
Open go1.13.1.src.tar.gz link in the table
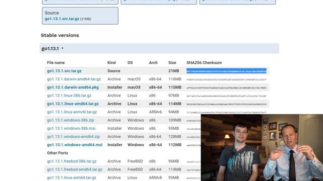pyautogui.click(x=64, y=71)
